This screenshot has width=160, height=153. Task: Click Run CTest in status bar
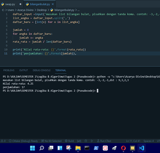point(104,141)
